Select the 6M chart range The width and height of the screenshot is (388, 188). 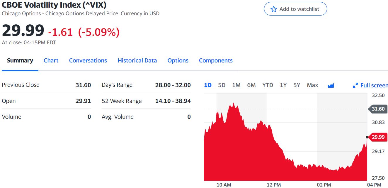251,85
